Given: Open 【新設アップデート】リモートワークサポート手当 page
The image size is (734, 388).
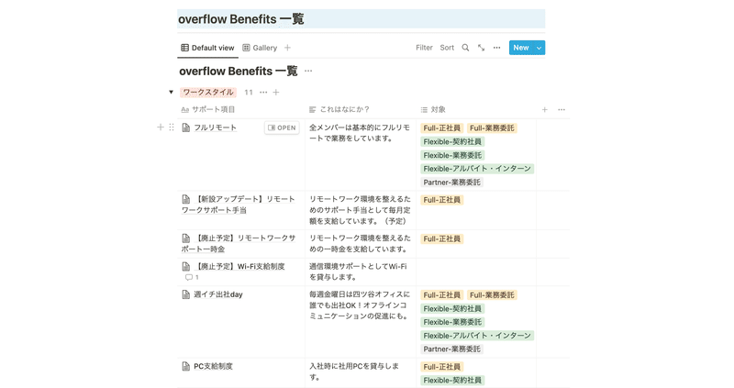Looking at the screenshot, I should coord(238,205).
